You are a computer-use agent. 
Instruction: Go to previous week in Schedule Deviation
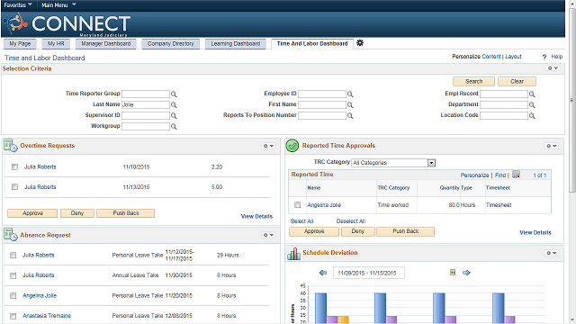(x=323, y=273)
